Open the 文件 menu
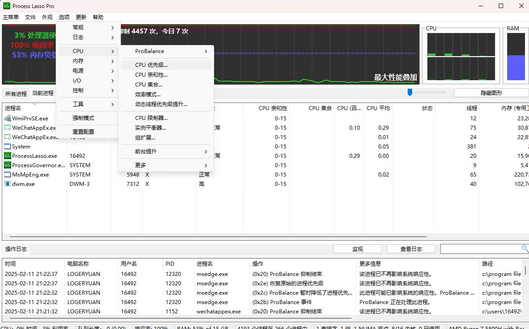The height and width of the screenshot is (329, 529). pyautogui.click(x=30, y=17)
